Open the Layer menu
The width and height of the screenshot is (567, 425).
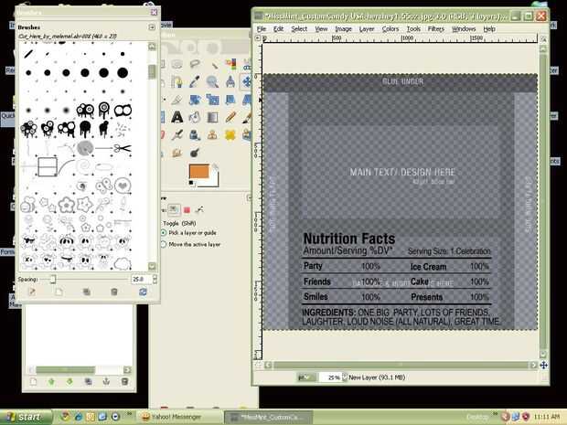367,29
